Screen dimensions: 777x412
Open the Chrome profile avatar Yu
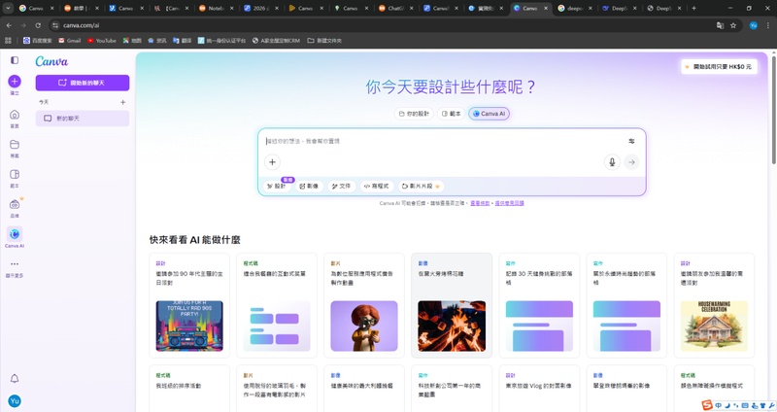click(x=754, y=25)
